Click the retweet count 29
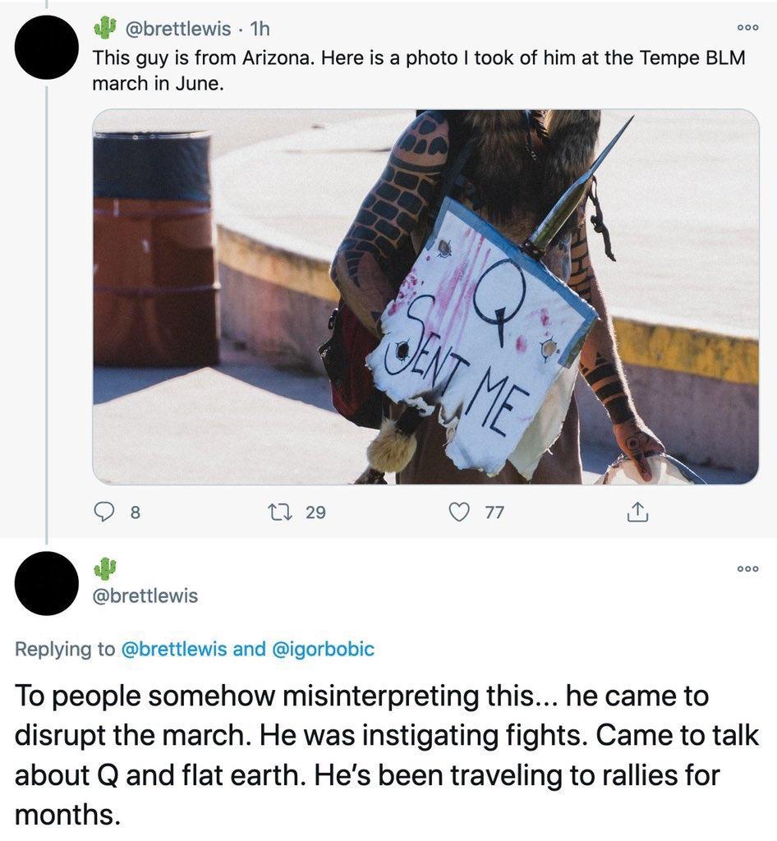The width and height of the screenshot is (777, 841). [x=316, y=512]
